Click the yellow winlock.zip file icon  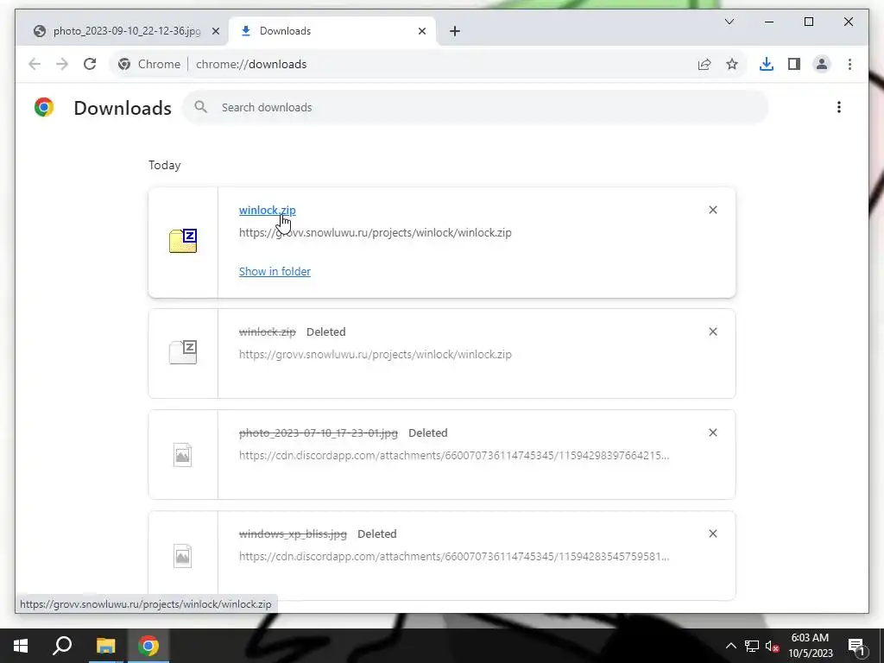[183, 242]
